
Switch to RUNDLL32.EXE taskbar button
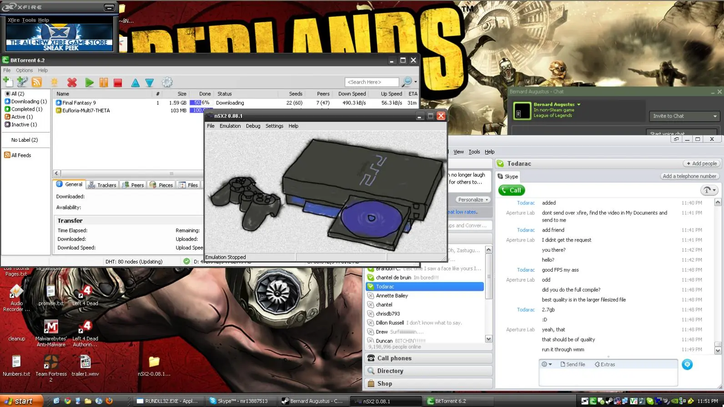point(168,401)
